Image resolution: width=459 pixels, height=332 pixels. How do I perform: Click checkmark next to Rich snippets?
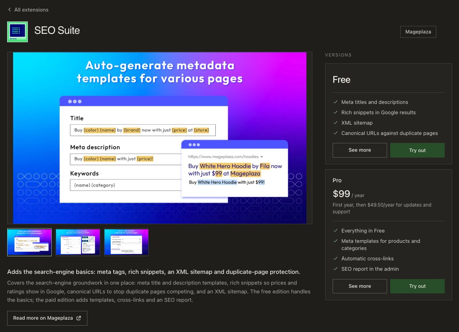pyautogui.click(x=335, y=112)
